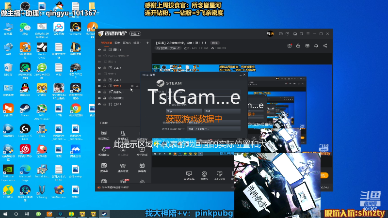Open the microphone tool with purple badge
This screenshot has height=218, width=388.
pyautogui.click(x=104, y=151)
